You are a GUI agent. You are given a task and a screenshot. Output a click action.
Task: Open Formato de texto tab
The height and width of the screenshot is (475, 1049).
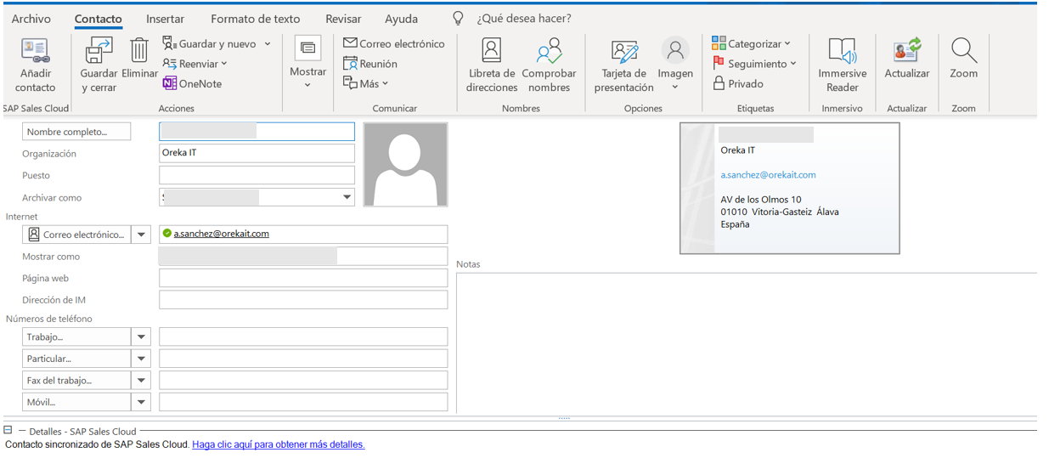point(256,19)
